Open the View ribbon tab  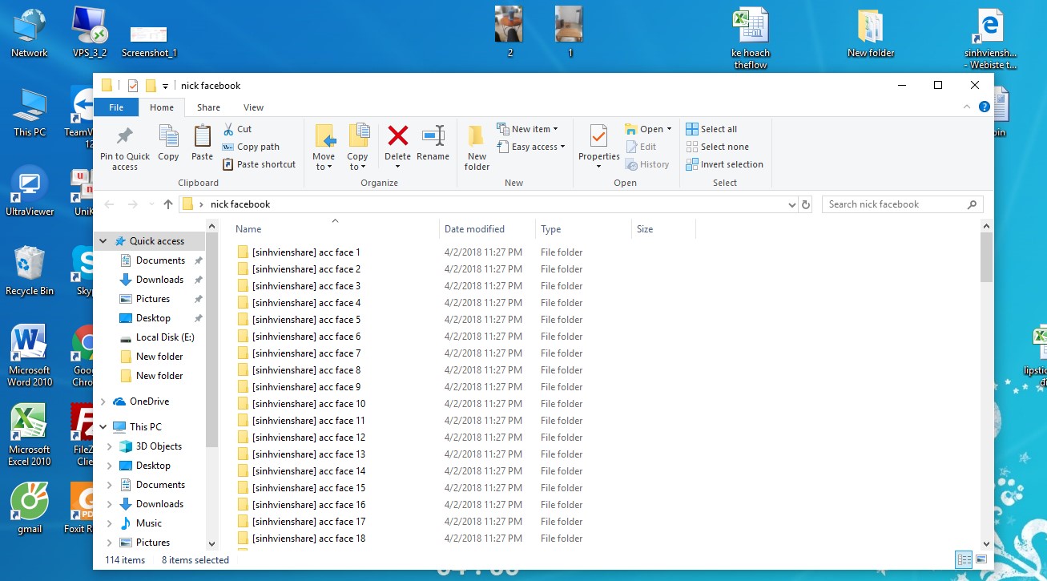pyautogui.click(x=253, y=107)
